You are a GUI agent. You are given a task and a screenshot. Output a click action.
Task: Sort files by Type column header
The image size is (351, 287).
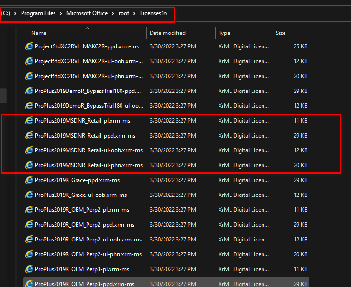(x=224, y=33)
